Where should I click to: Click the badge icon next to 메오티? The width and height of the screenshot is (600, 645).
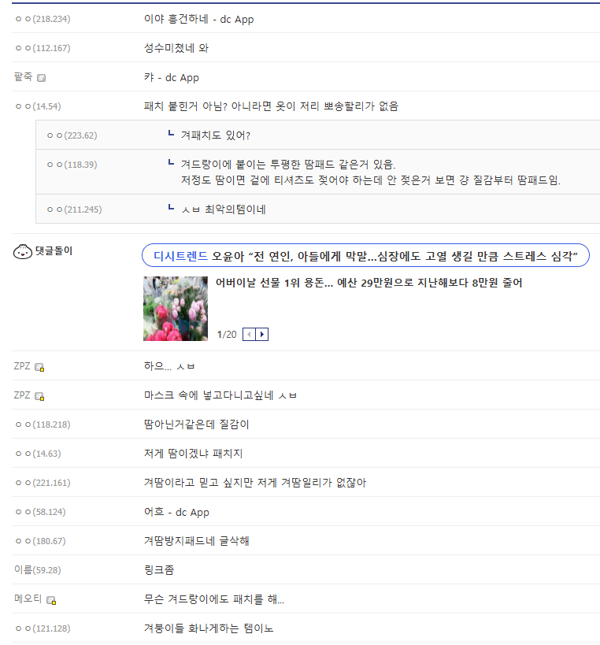(51, 600)
